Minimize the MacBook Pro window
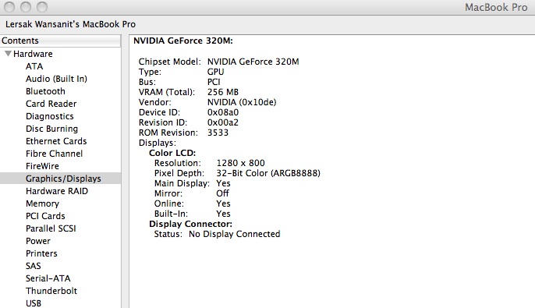 26,6
